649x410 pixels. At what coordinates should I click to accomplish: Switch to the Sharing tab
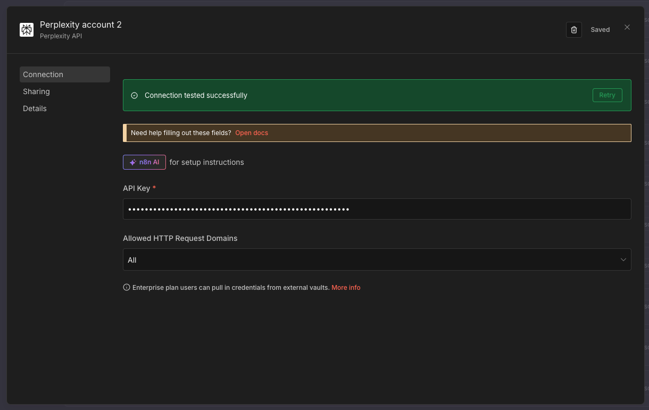point(36,91)
